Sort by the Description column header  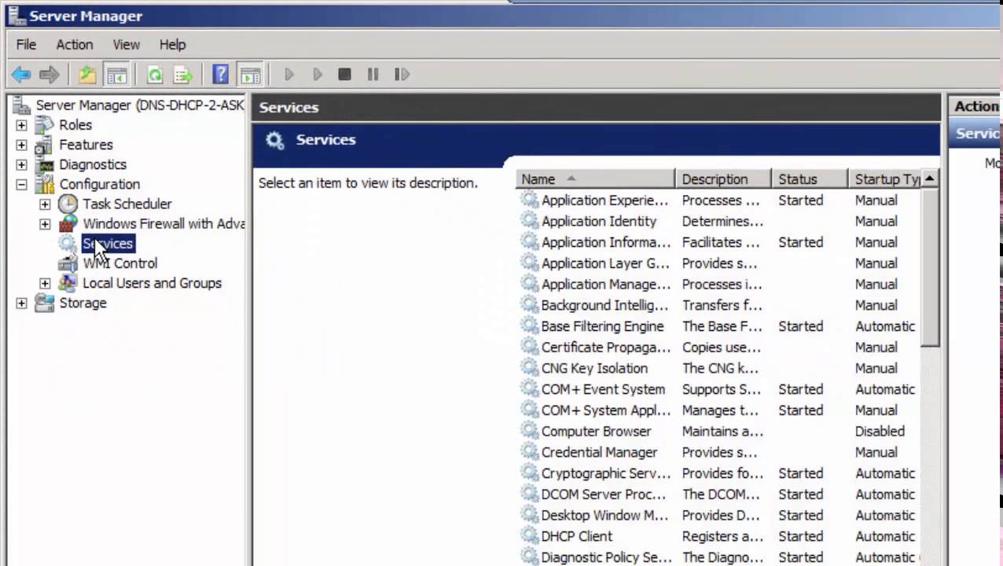coord(723,179)
